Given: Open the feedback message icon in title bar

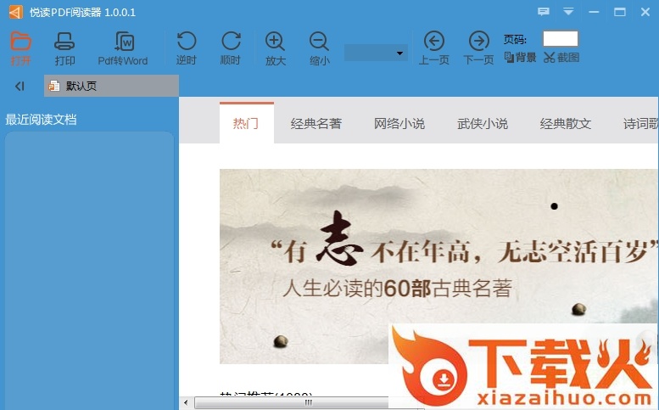Looking at the screenshot, I should (544, 12).
